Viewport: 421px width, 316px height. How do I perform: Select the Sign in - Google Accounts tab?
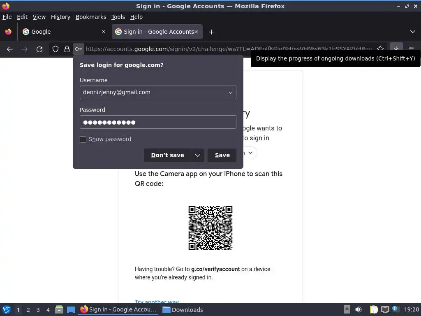click(157, 32)
